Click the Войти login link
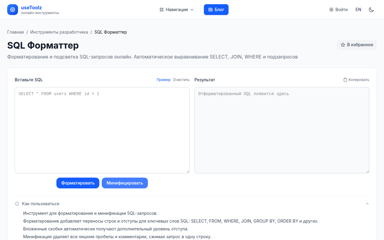The width and height of the screenshot is (384, 240). tap(339, 10)
